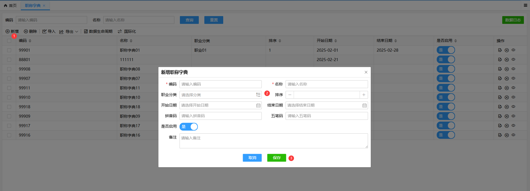Tick the checkbox for row 99901
The image size is (530, 191).
click(x=9, y=50)
